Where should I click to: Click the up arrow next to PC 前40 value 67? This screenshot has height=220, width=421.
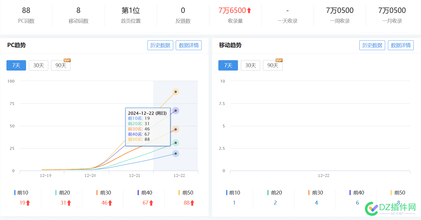(151, 203)
